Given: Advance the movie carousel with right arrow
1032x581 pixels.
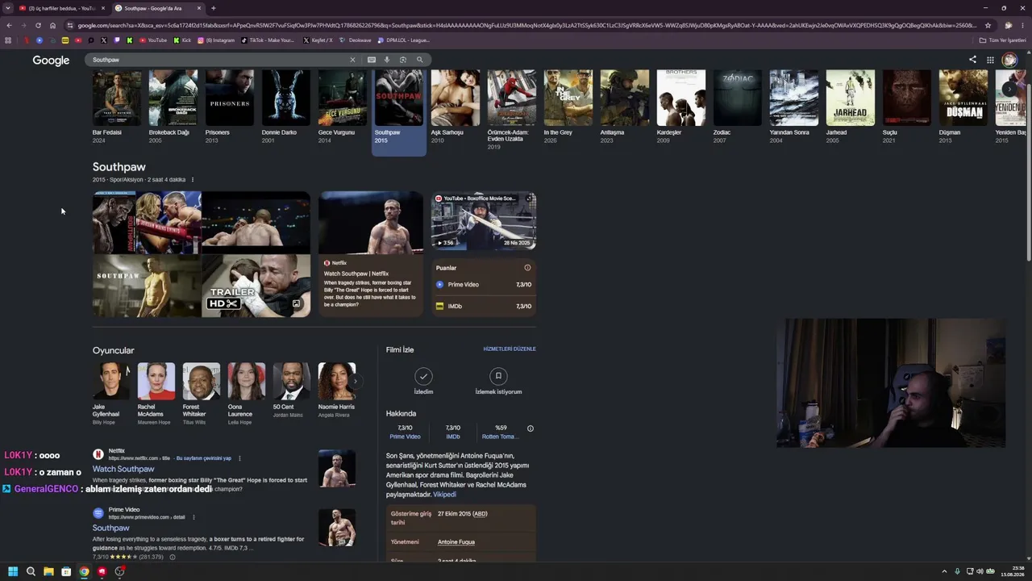Looking at the screenshot, I should 1009,89.
